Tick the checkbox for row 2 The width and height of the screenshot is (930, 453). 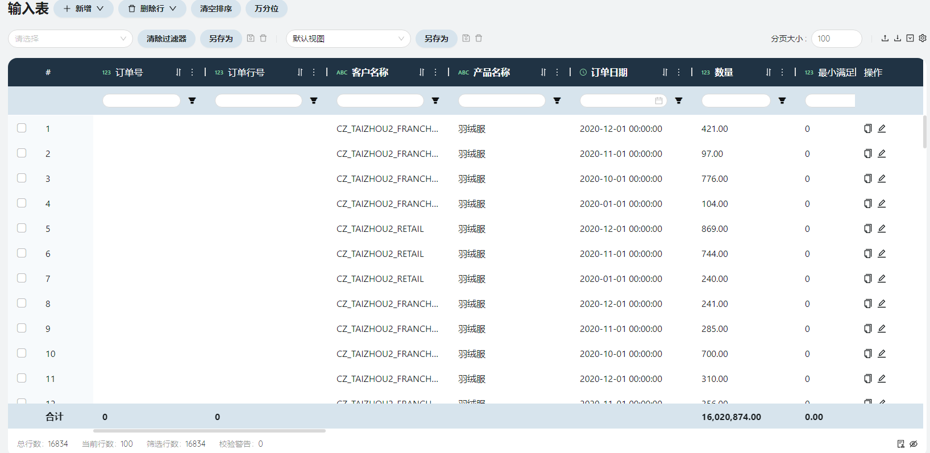point(22,153)
